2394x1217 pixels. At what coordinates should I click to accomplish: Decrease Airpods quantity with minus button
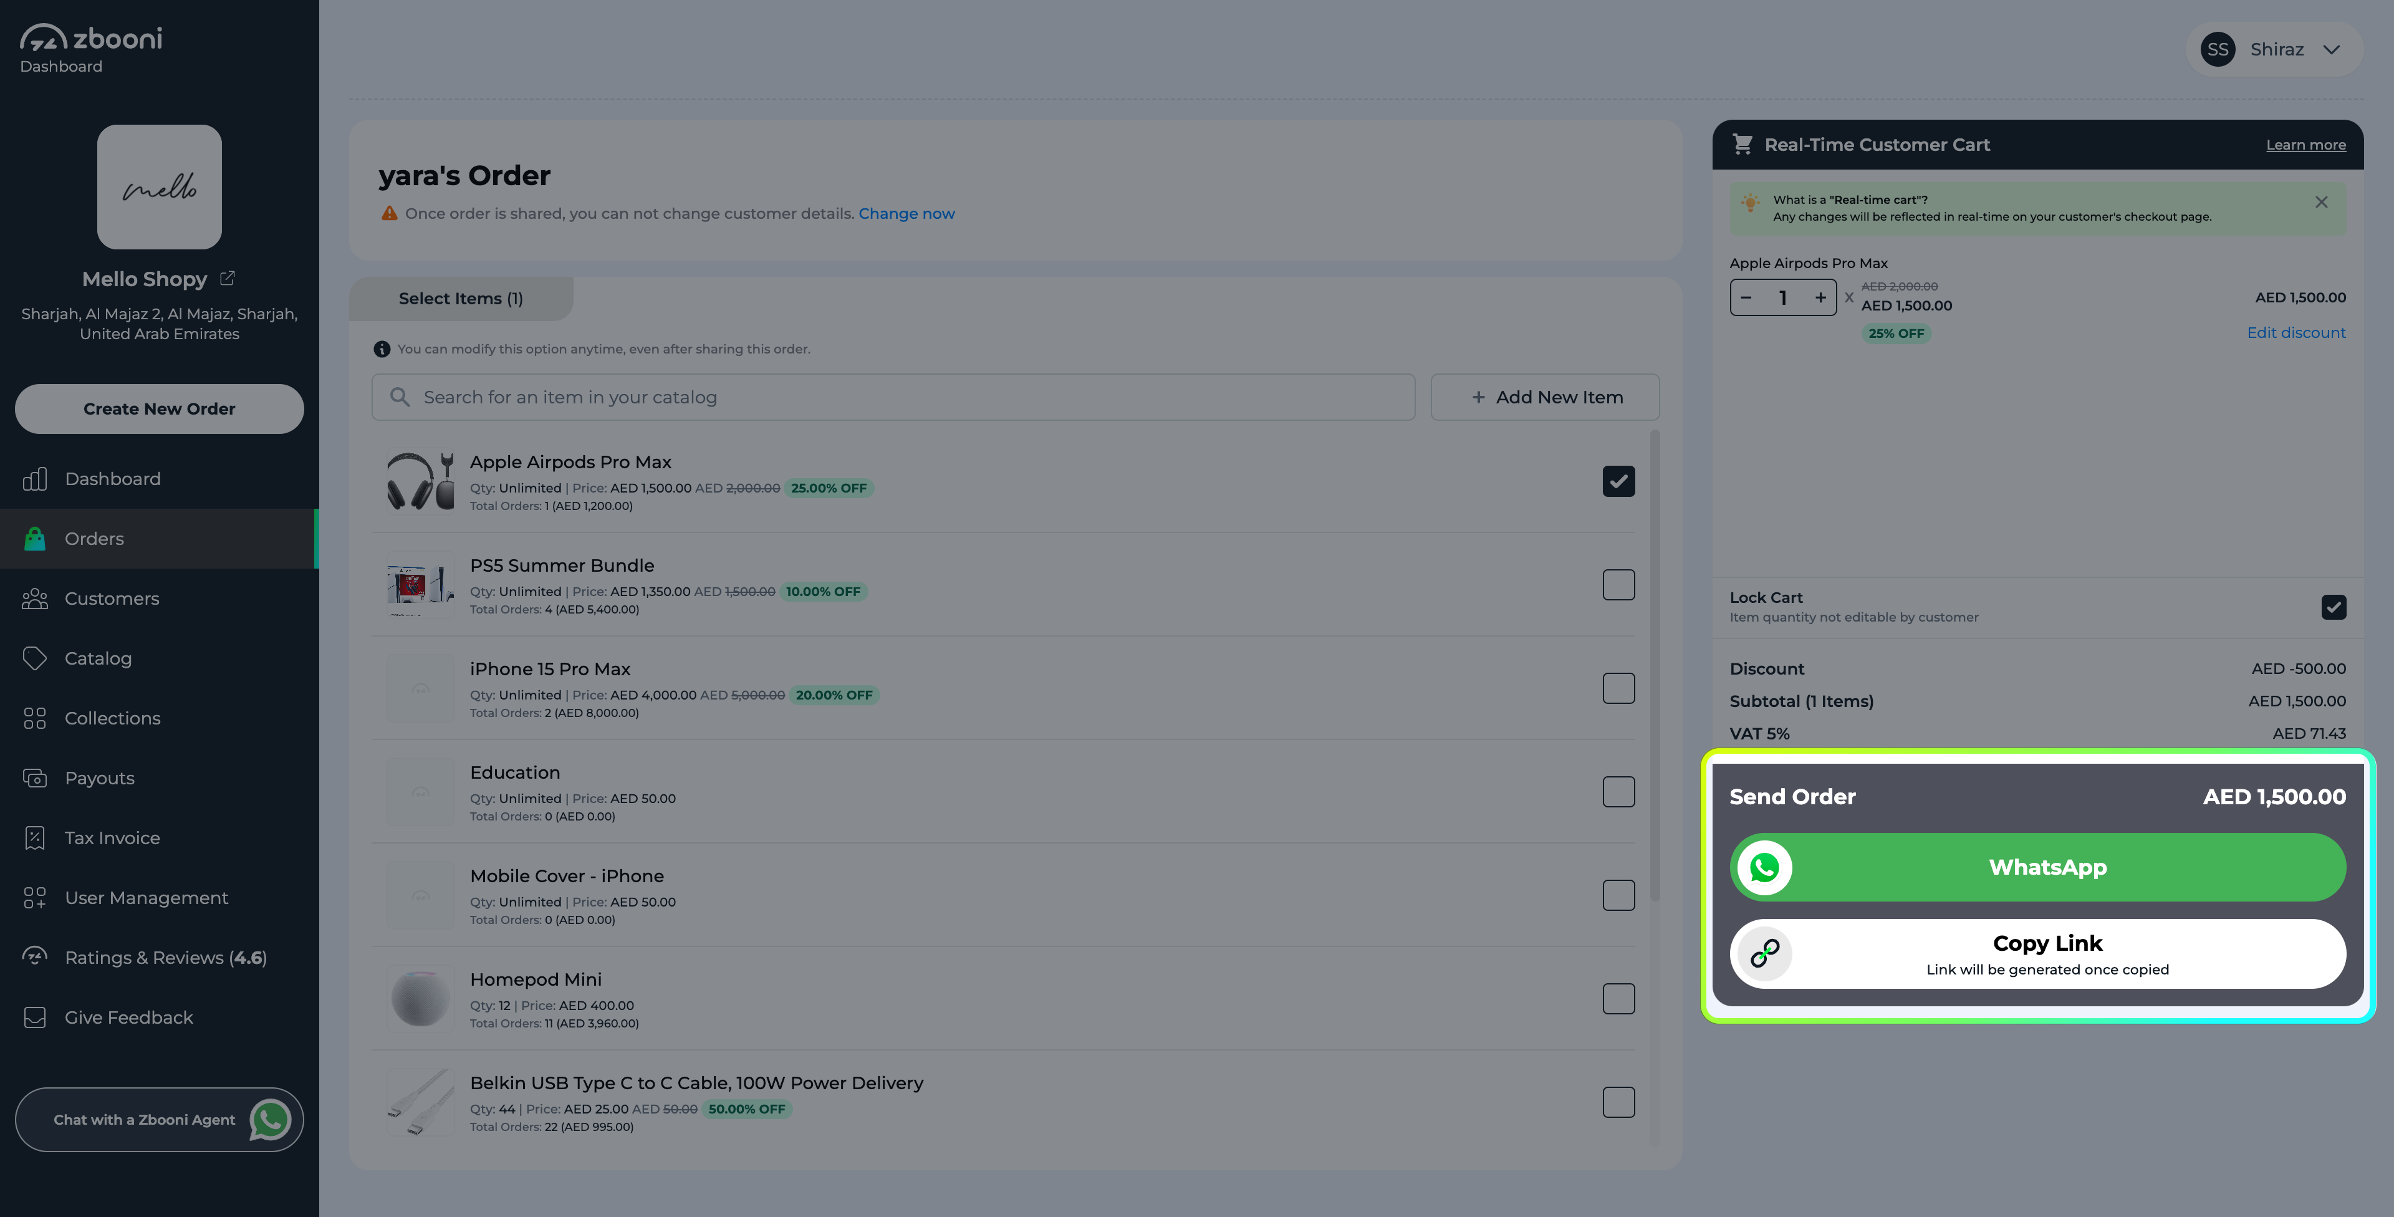click(x=1746, y=297)
